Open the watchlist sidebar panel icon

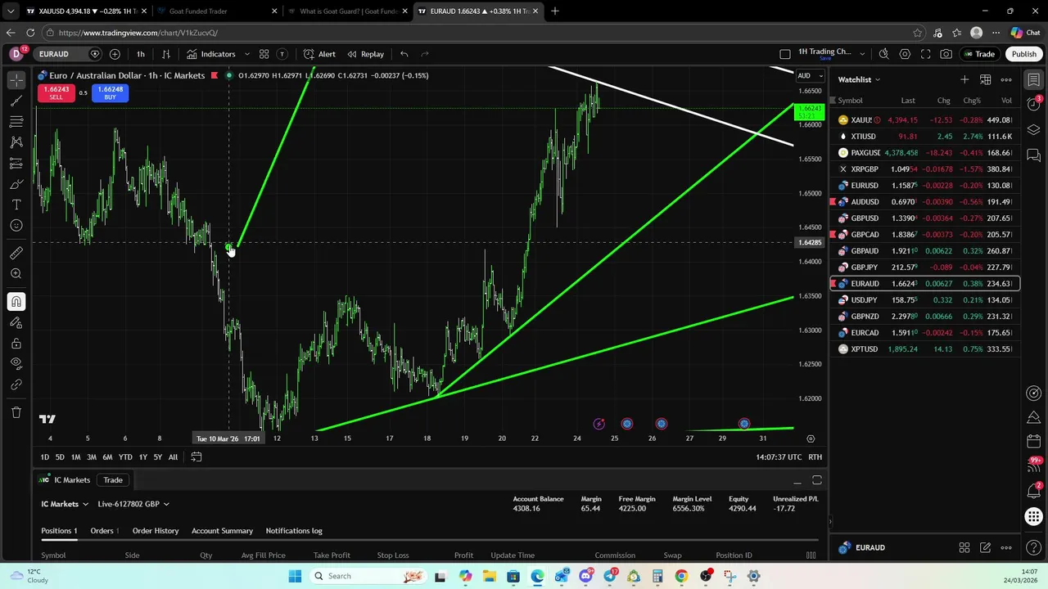[x=1034, y=79]
